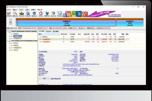Switch to the 浏览文件 tab

pyautogui.click(x=49, y=31)
